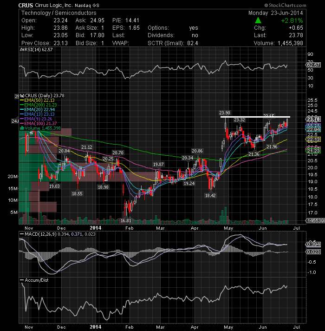Click the 1455398 volume axis tag
This screenshot has width=325, height=331.
(x=316, y=221)
